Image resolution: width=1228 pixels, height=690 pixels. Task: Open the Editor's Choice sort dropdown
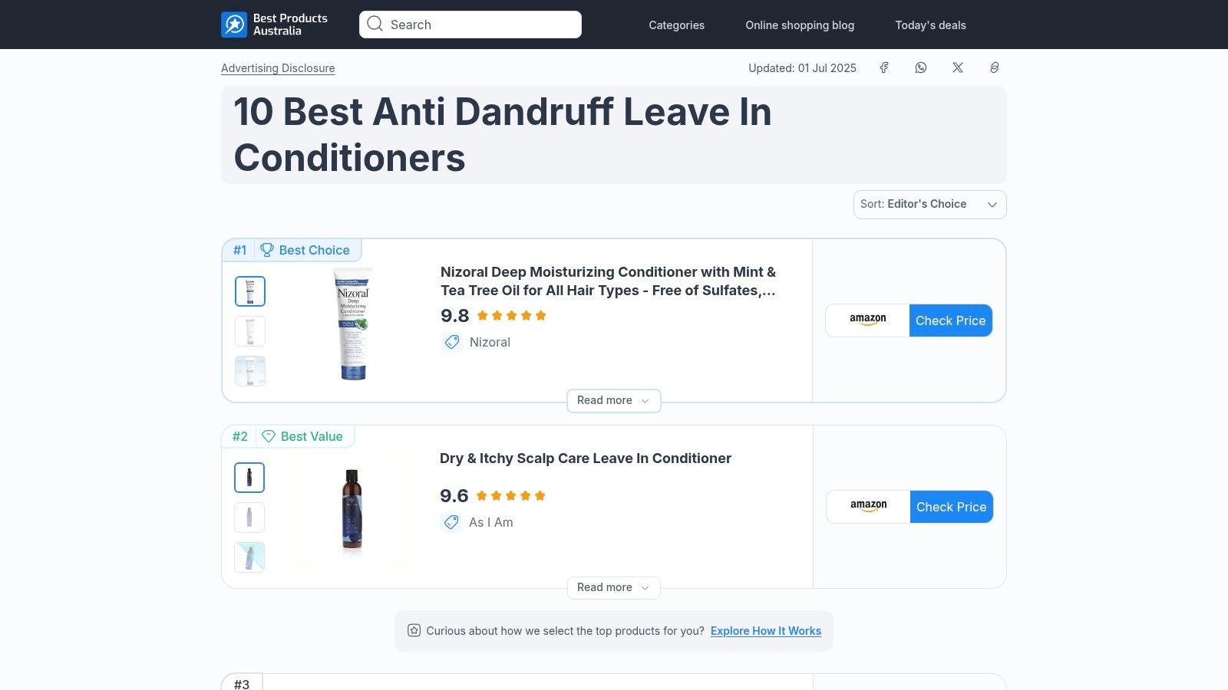coord(929,204)
